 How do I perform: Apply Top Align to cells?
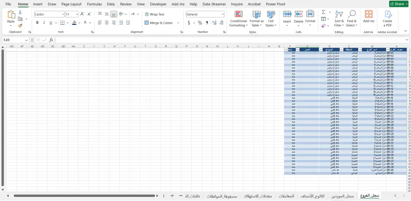[x=100, y=14]
